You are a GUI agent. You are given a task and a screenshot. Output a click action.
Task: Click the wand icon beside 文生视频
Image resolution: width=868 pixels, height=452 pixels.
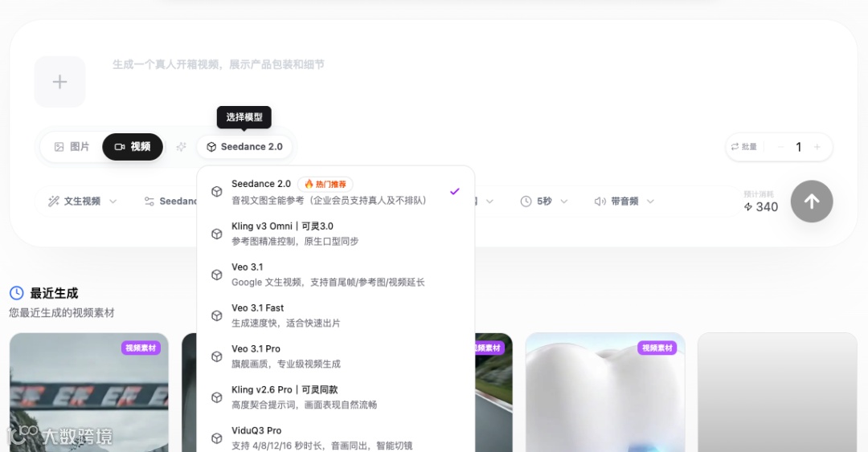[x=53, y=201]
